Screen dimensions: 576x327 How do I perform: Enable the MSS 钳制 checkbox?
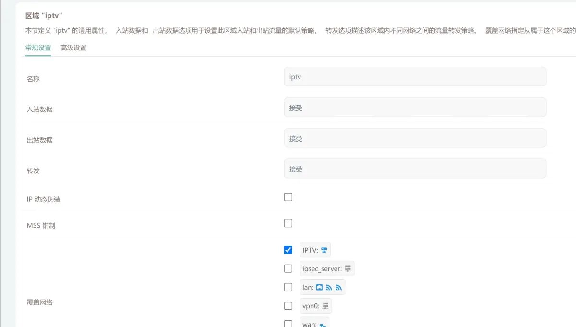click(x=288, y=223)
